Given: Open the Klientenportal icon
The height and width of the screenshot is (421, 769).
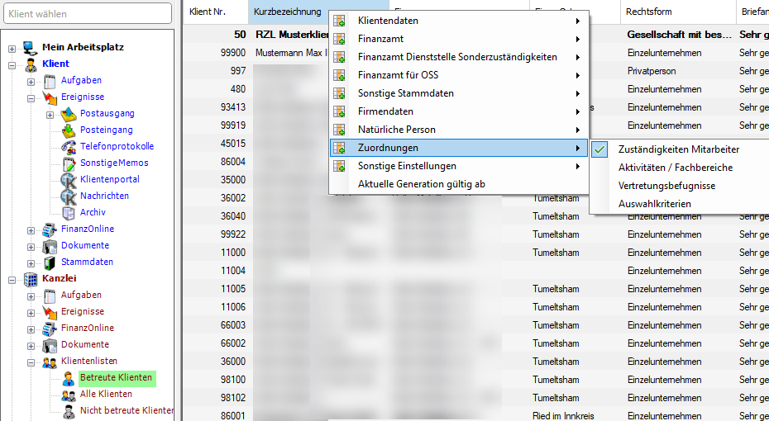Looking at the screenshot, I should click(69, 180).
